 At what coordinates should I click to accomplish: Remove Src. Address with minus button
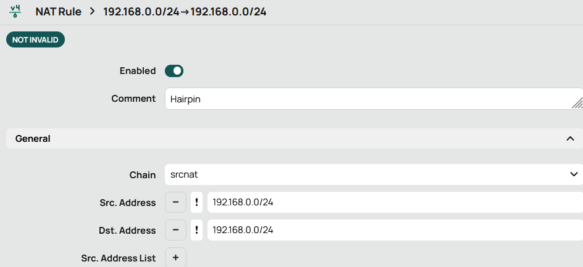[x=175, y=202]
